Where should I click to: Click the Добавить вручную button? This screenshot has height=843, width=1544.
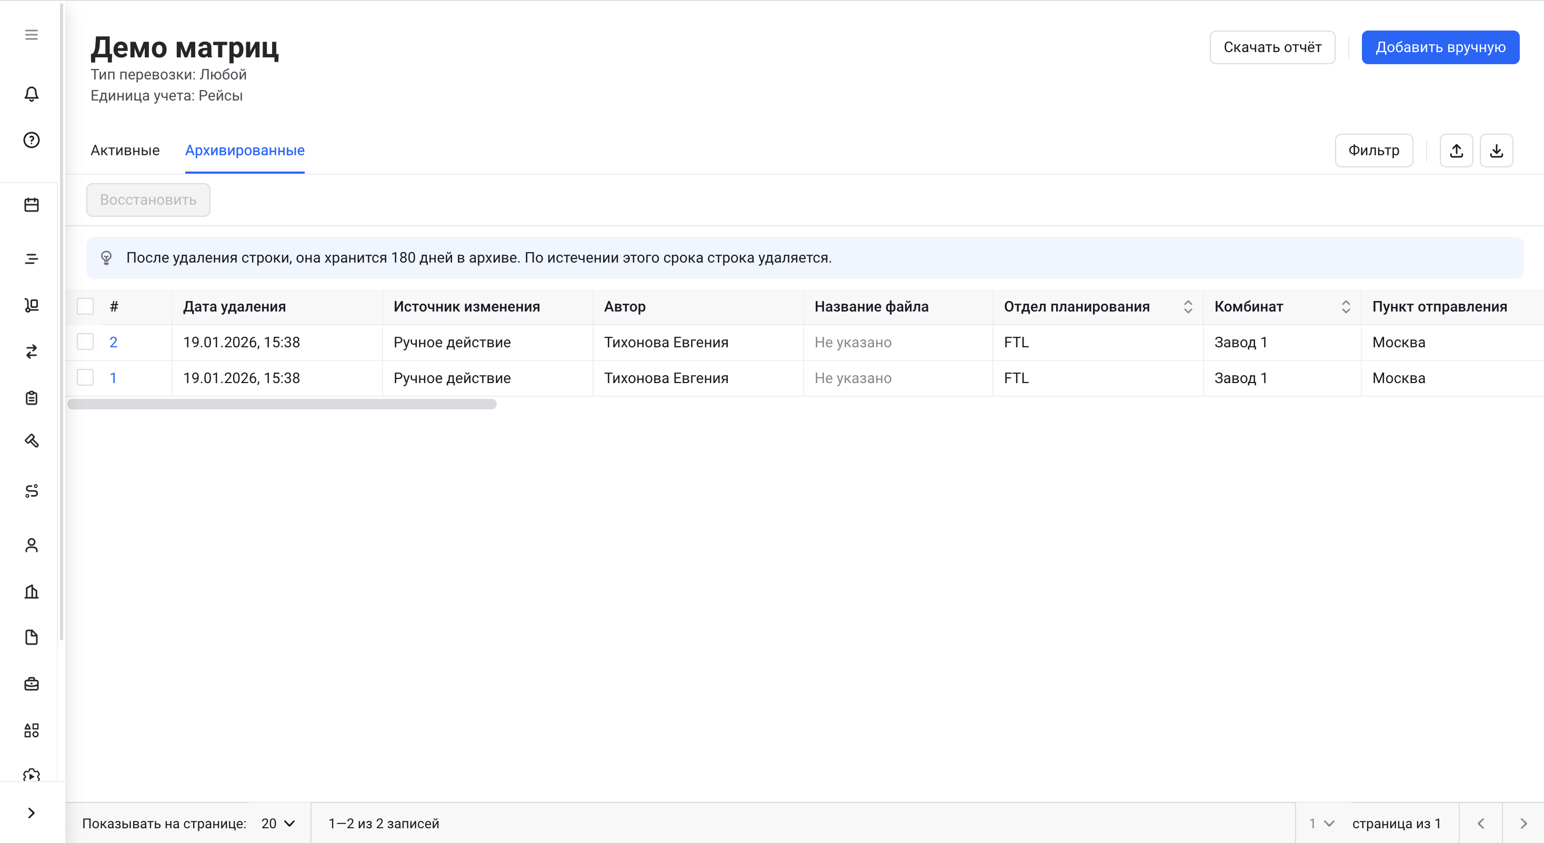pyautogui.click(x=1440, y=47)
